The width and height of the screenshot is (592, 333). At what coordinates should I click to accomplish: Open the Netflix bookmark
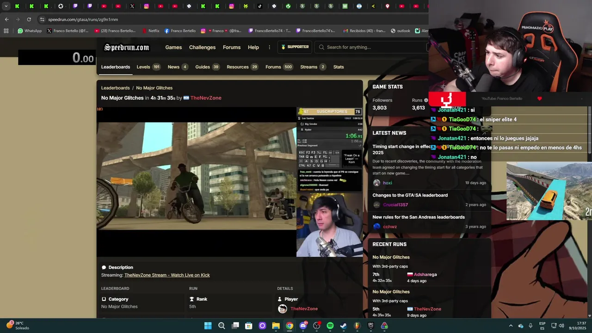[x=151, y=31]
